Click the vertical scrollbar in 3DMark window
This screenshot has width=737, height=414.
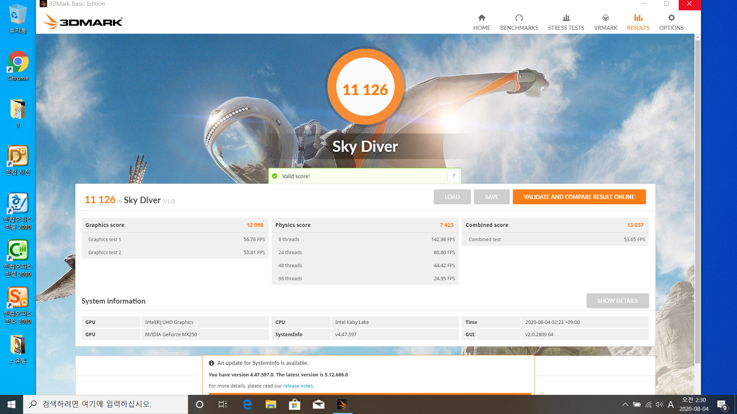697,199
